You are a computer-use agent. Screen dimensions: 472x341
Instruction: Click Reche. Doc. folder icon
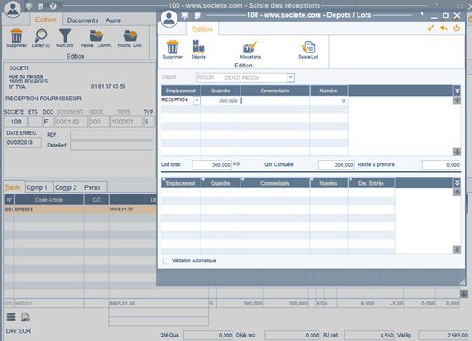tap(130, 36)
